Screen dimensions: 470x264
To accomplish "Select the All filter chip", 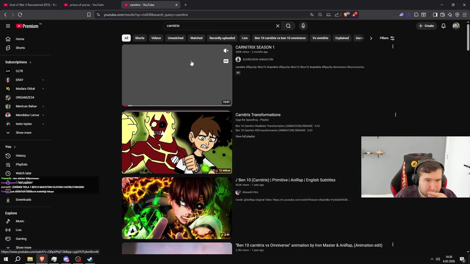I will [x=126, y=38].
